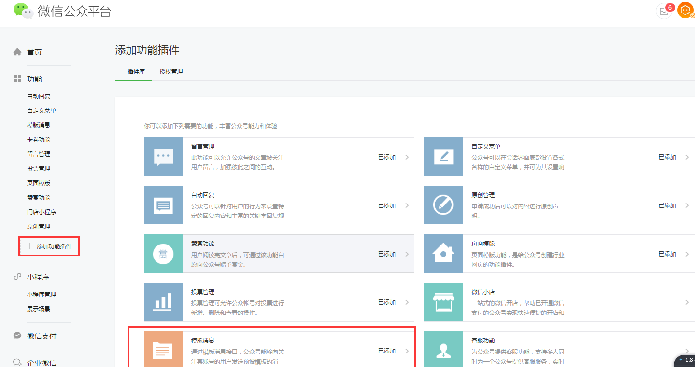Open 小程序管理 in the sidebar

coord(42,295)
